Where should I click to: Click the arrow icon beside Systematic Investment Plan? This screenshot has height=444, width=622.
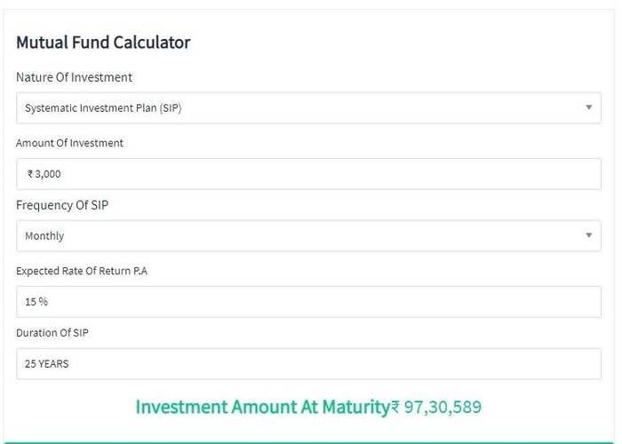(588, 107)
